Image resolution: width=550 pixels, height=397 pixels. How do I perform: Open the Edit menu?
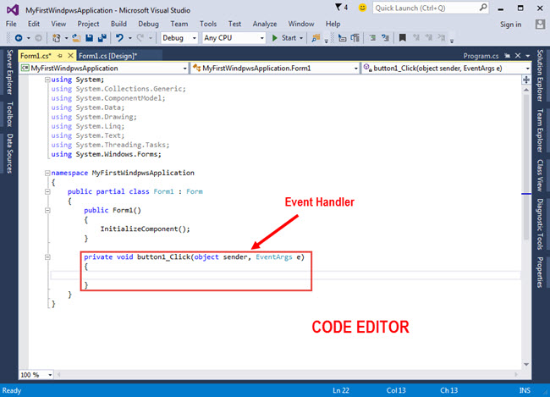pos(34,24)
